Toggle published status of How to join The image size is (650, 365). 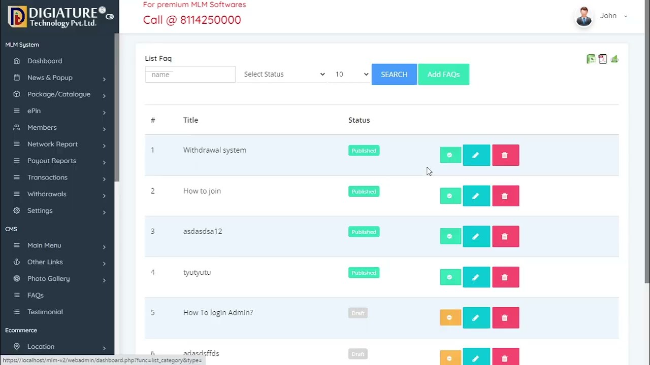tap(450, 196)
